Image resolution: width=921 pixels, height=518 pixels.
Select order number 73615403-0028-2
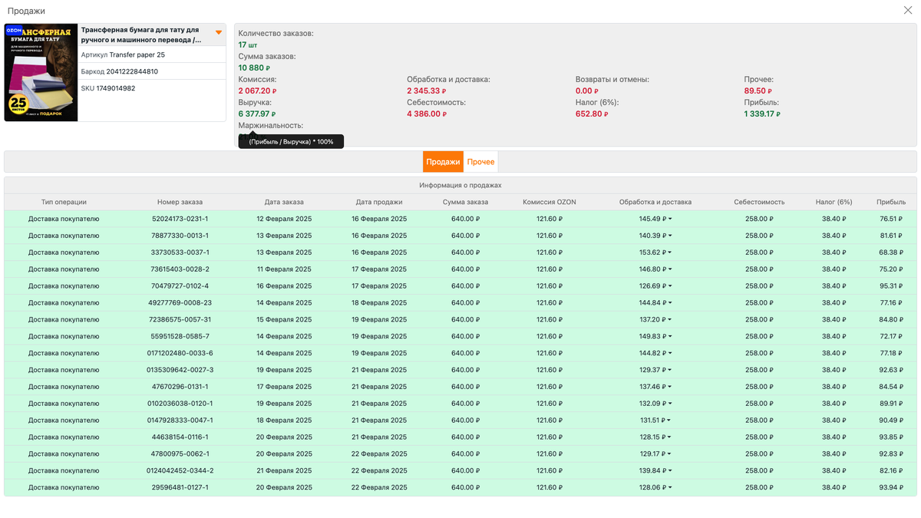[x=180, y=269]
